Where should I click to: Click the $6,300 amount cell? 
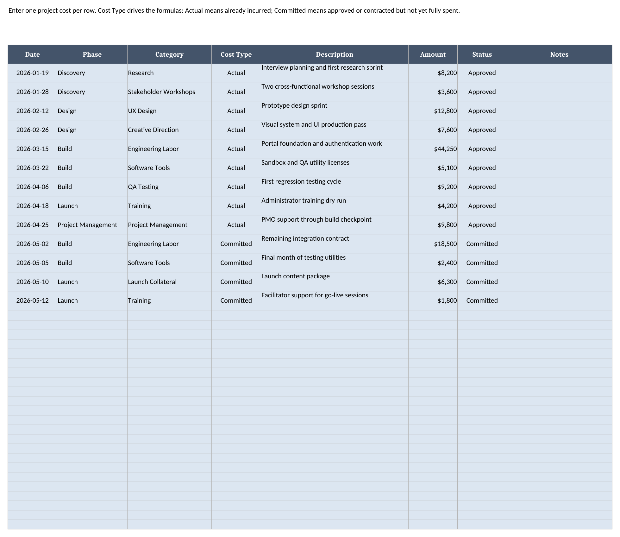433,282
